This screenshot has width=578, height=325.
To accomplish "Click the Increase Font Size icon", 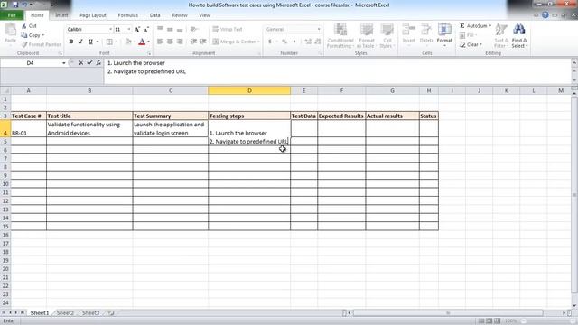I will [136, 30].
